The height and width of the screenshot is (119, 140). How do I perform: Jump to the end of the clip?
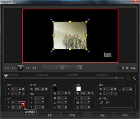pos(34,68)
